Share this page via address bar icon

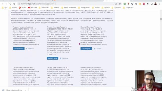(116, 4)
